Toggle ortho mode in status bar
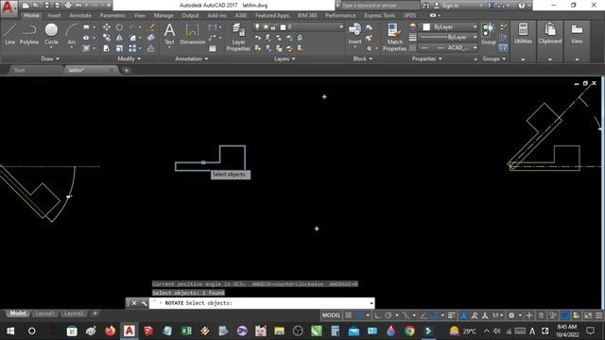605x340 pixels. (x=377, y=315)
